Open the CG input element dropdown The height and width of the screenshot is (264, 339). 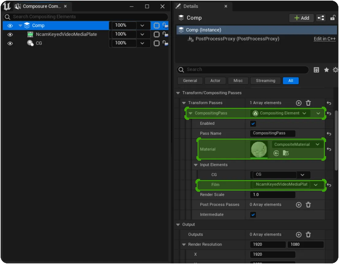pos(302,175)
